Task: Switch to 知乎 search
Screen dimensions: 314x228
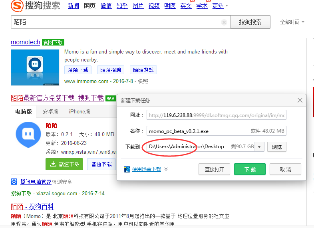Action: (x=122, y=6)
